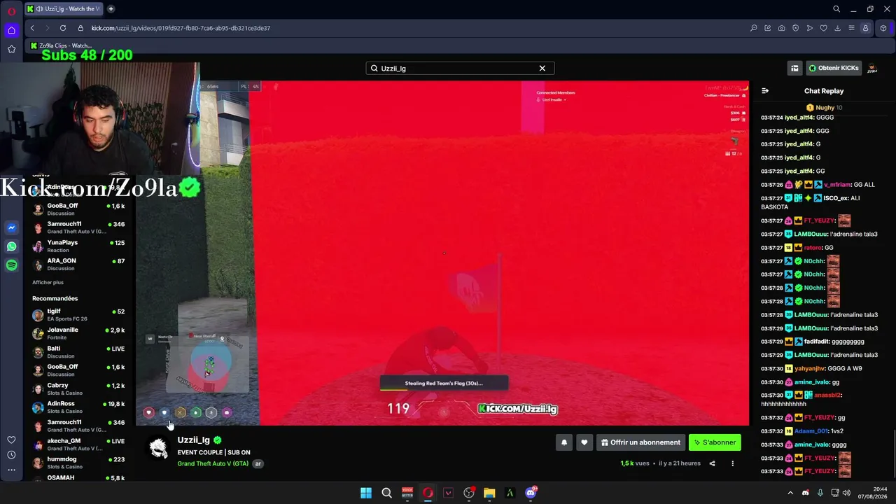
Task: Toggle follow heart for Uzzii_lg
Action: (584, 442)
